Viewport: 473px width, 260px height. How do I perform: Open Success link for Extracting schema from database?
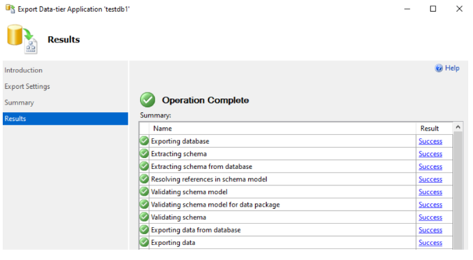pyautogui.click(x=431, y=167)
